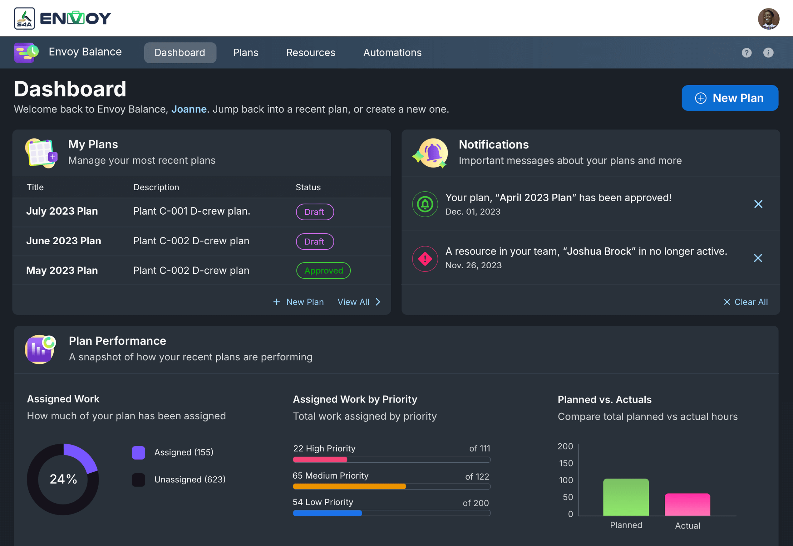Click the help question mark icon
Viewport: 793px width, 546px height.
tap(746, 53)
